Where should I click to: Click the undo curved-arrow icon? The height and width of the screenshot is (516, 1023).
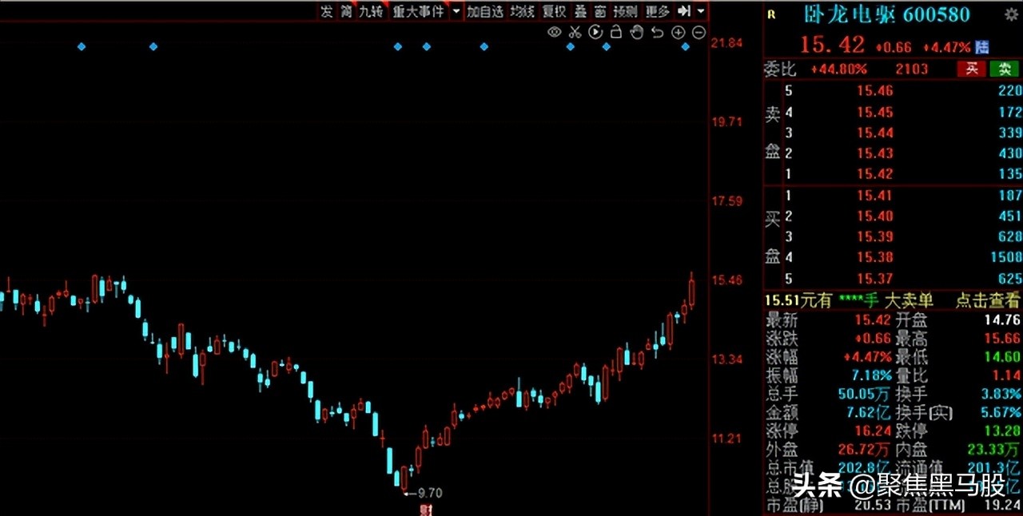point(657,32)
